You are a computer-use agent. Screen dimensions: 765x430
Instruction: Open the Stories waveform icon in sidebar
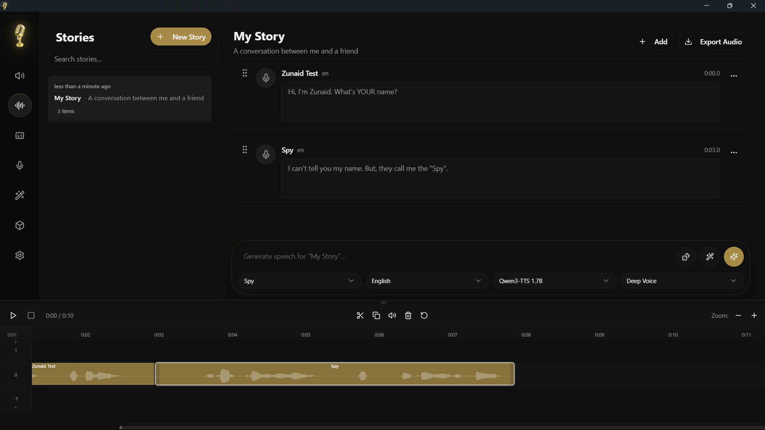coord(19,106)
